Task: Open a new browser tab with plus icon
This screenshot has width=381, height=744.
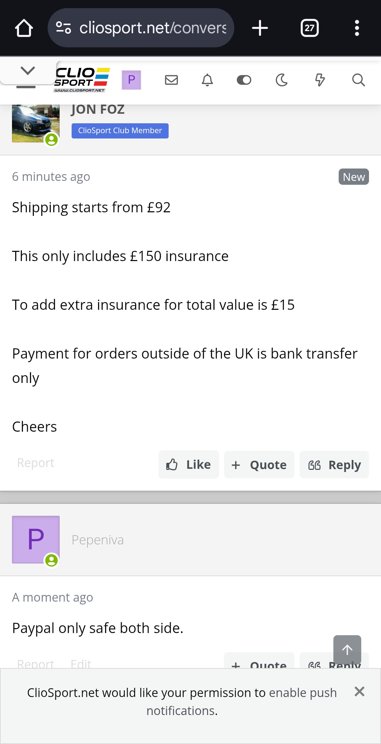Action: click(260, 28)
